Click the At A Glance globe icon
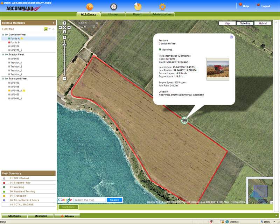 (90, 7)
